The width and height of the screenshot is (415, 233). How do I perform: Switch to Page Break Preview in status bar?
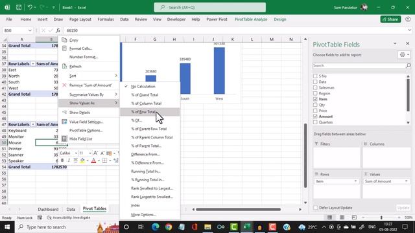pos(354,217)
